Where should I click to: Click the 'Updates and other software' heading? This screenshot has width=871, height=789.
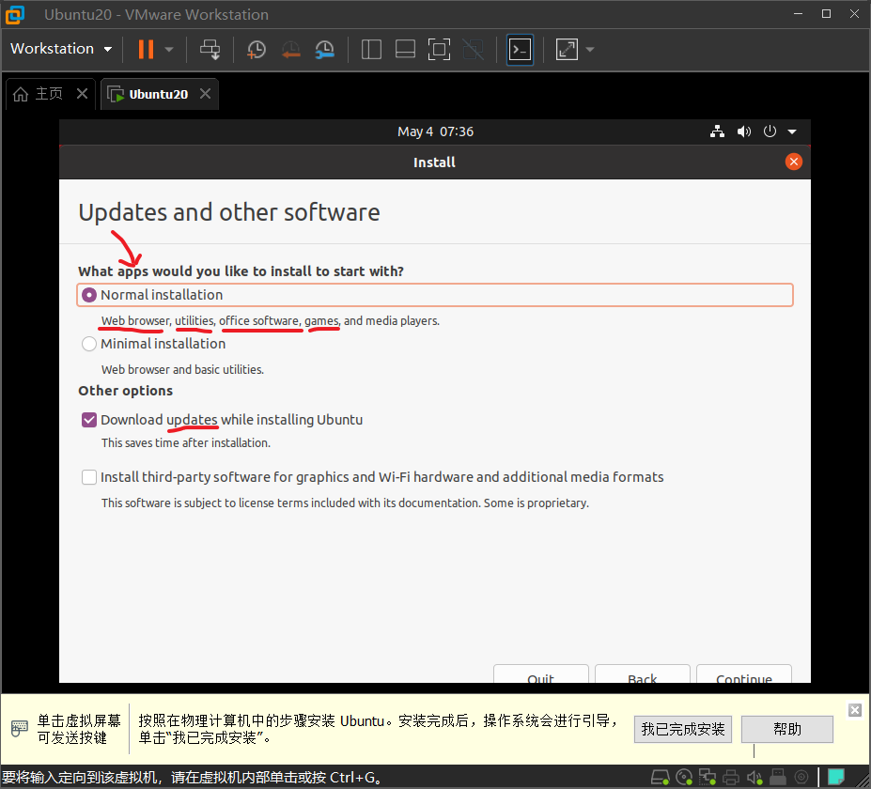pos(229,212)
